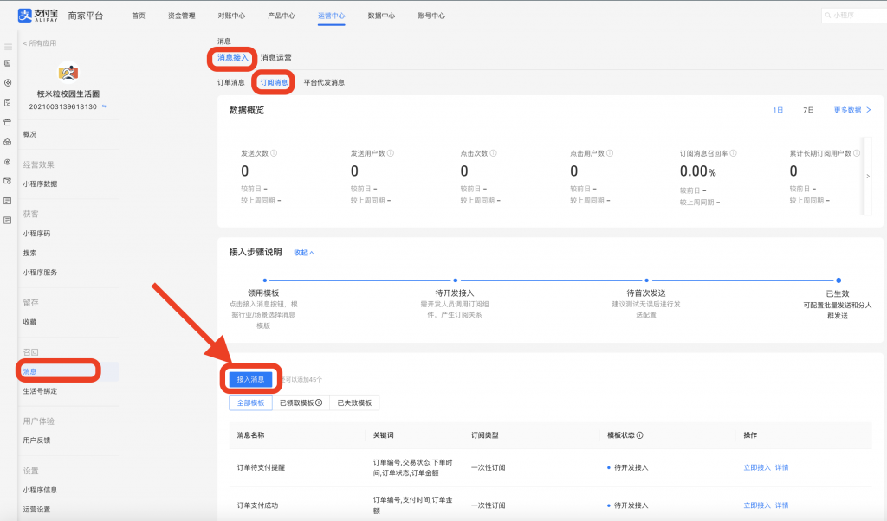Click the info icon in the 模板状态 column header
Image resolution: width=887 pixels, height=521 pixels.
click(640, 435)
